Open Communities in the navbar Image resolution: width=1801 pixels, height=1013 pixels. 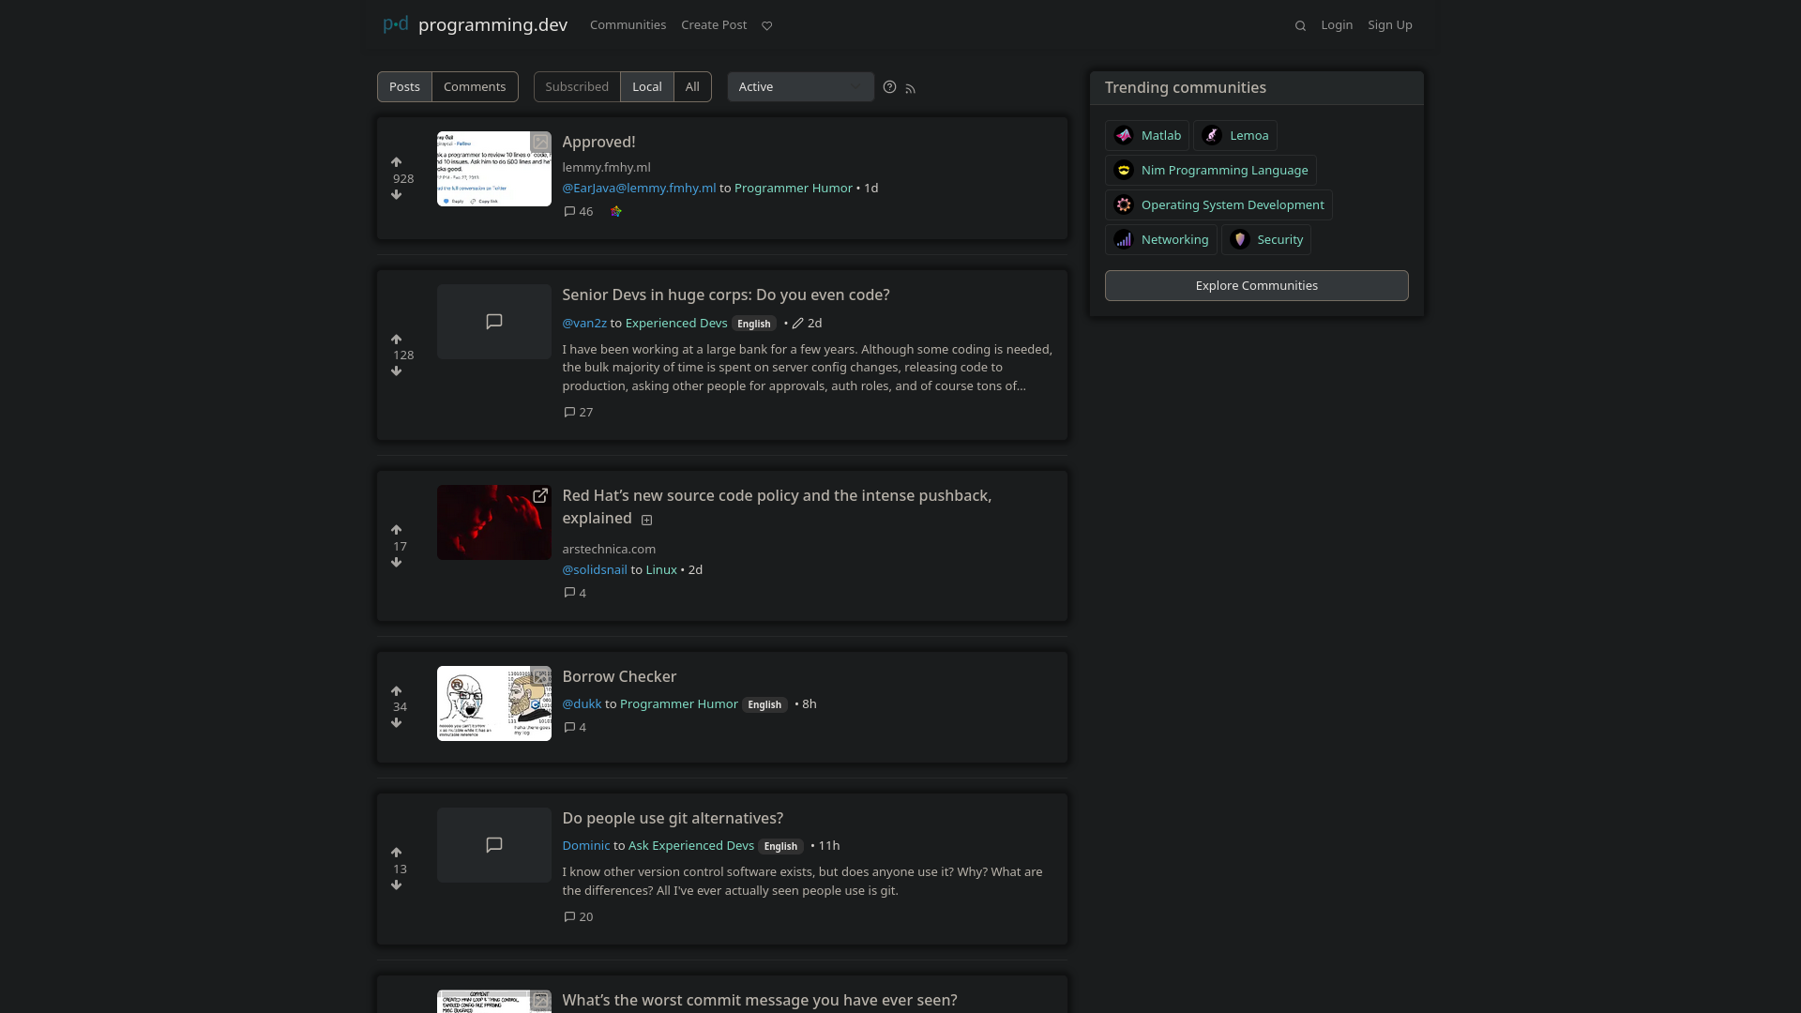(628, 25)
